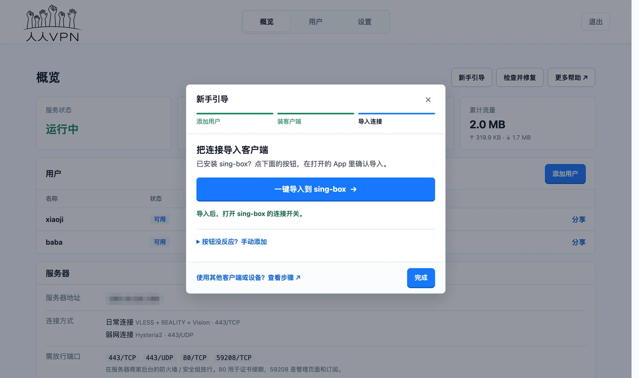Click 导入后，打开 sing-box 的连接开关 hint
Image resolution: width=639 pixels, height=378 pixels.
[251, 214]
